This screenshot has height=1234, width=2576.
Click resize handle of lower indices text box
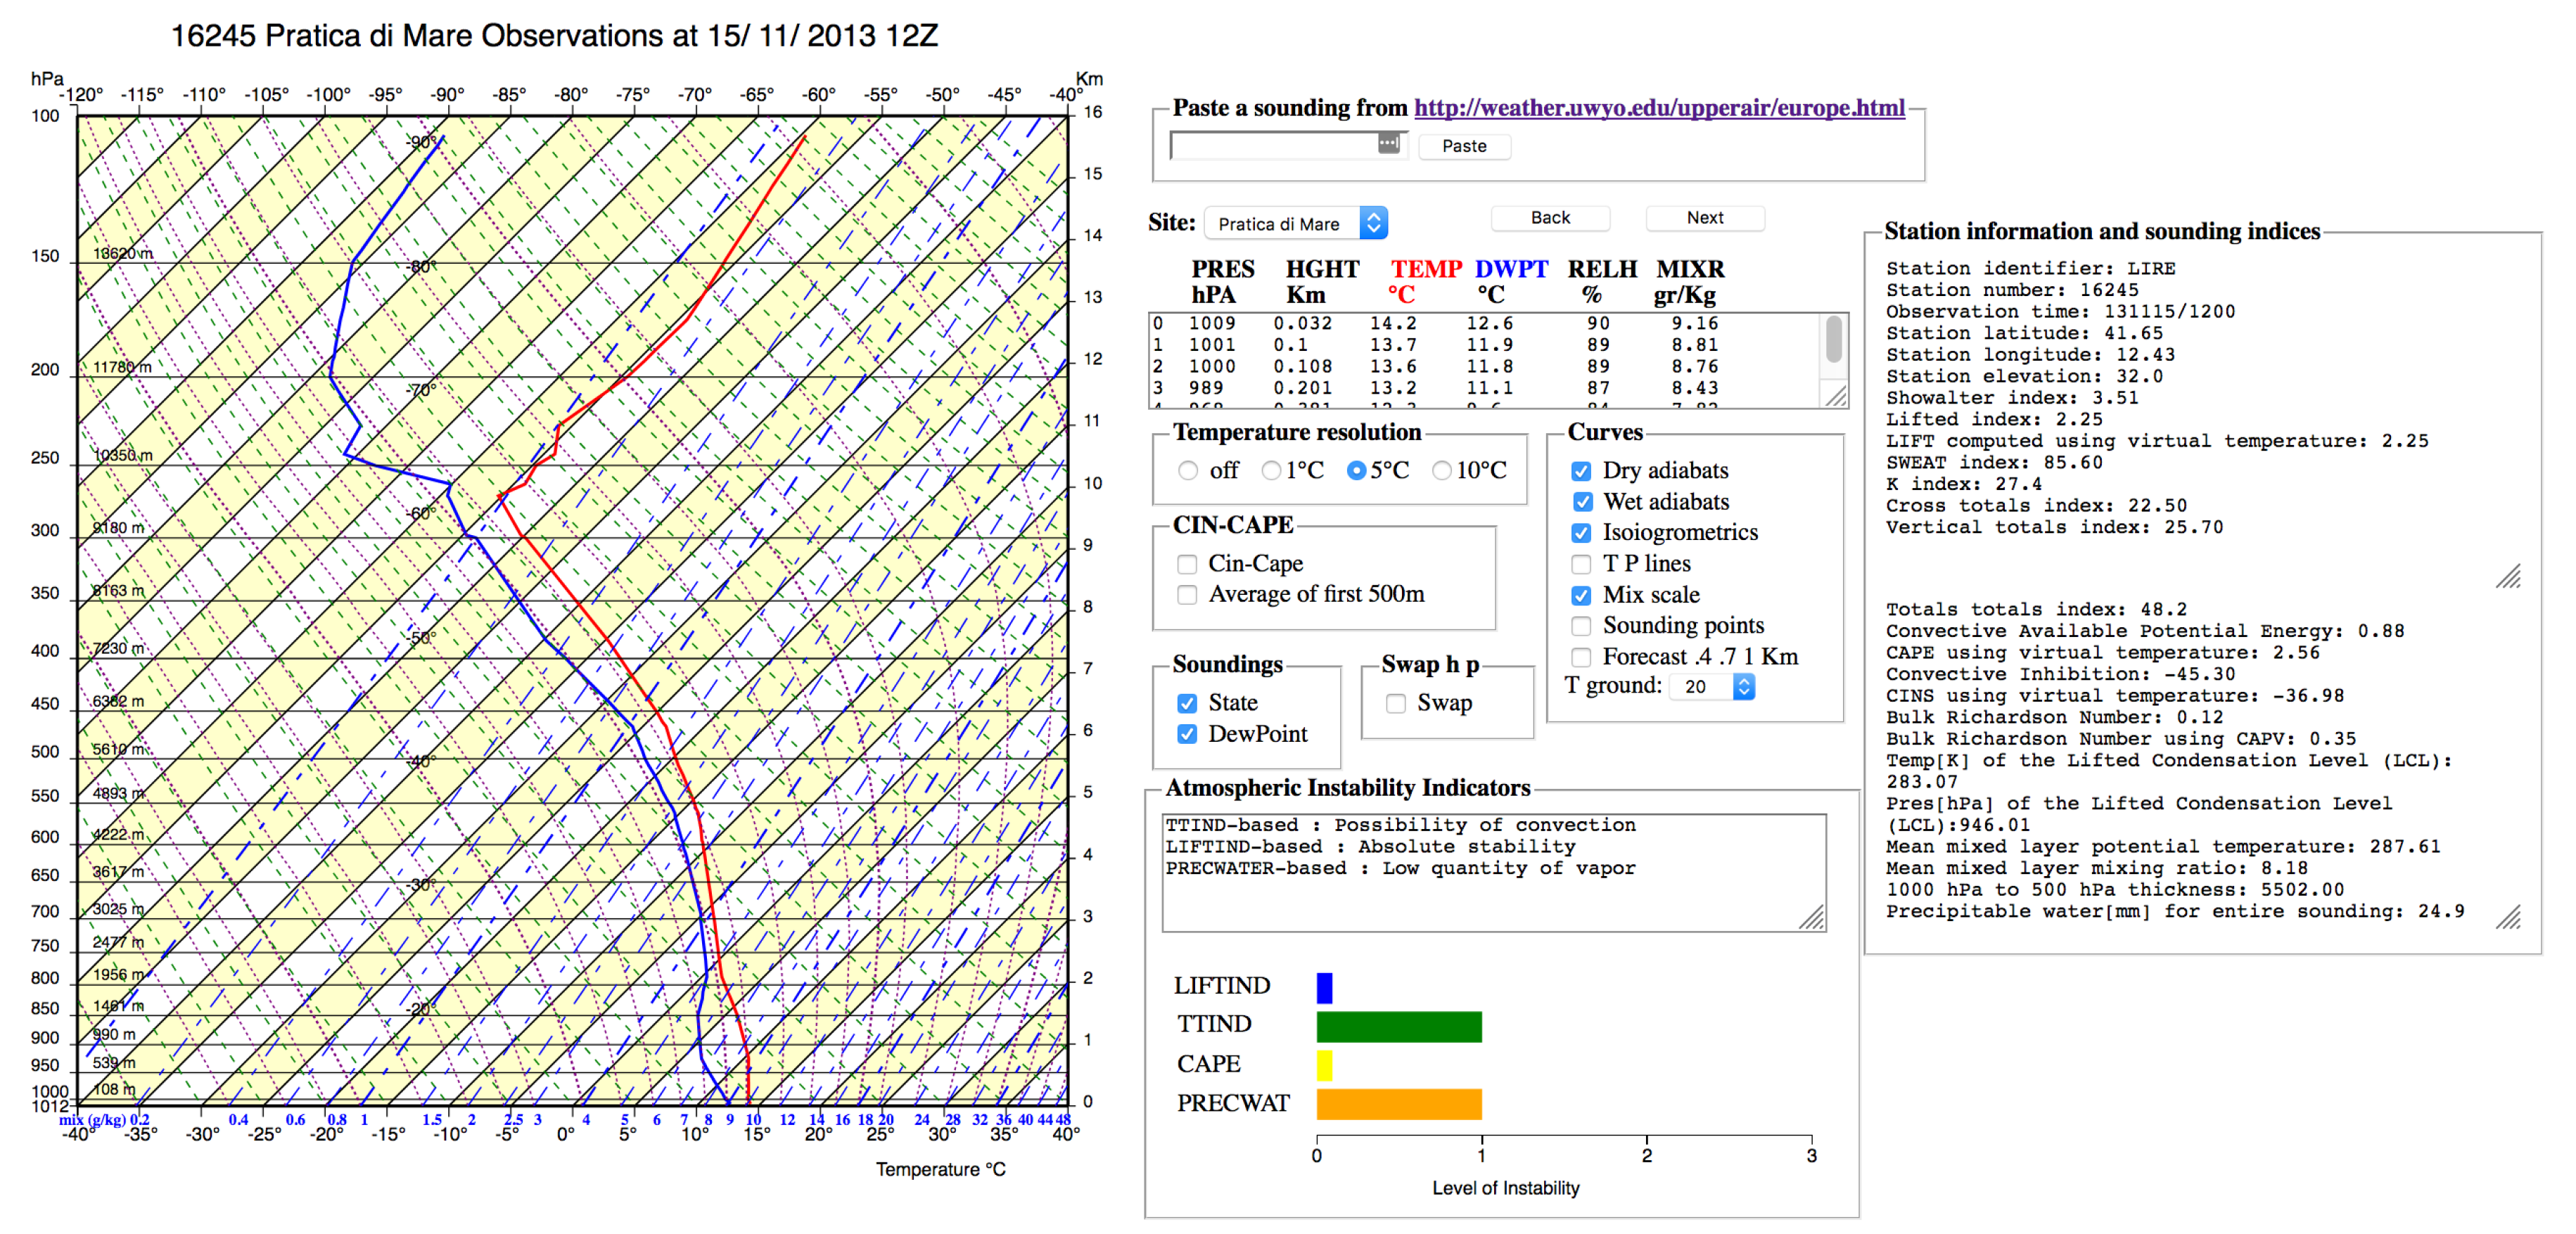(2507, 918)
